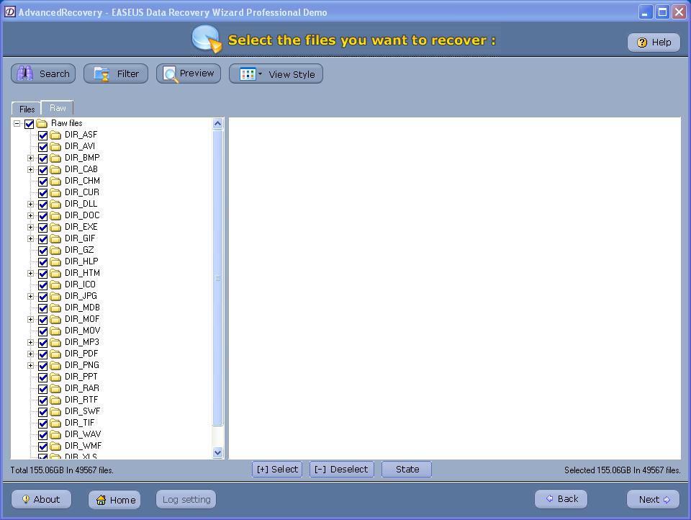Click the tree vertical scrollbar thumb
This screenshot has height=520, width=691.
tap(217, 278)
